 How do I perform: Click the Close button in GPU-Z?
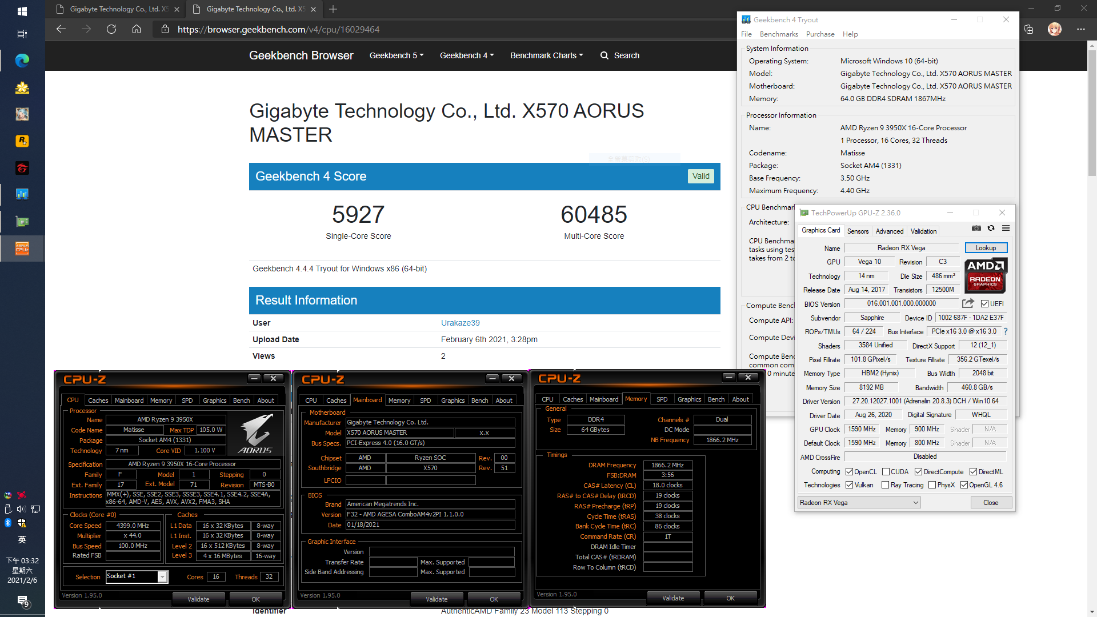[x=991, y=503]
